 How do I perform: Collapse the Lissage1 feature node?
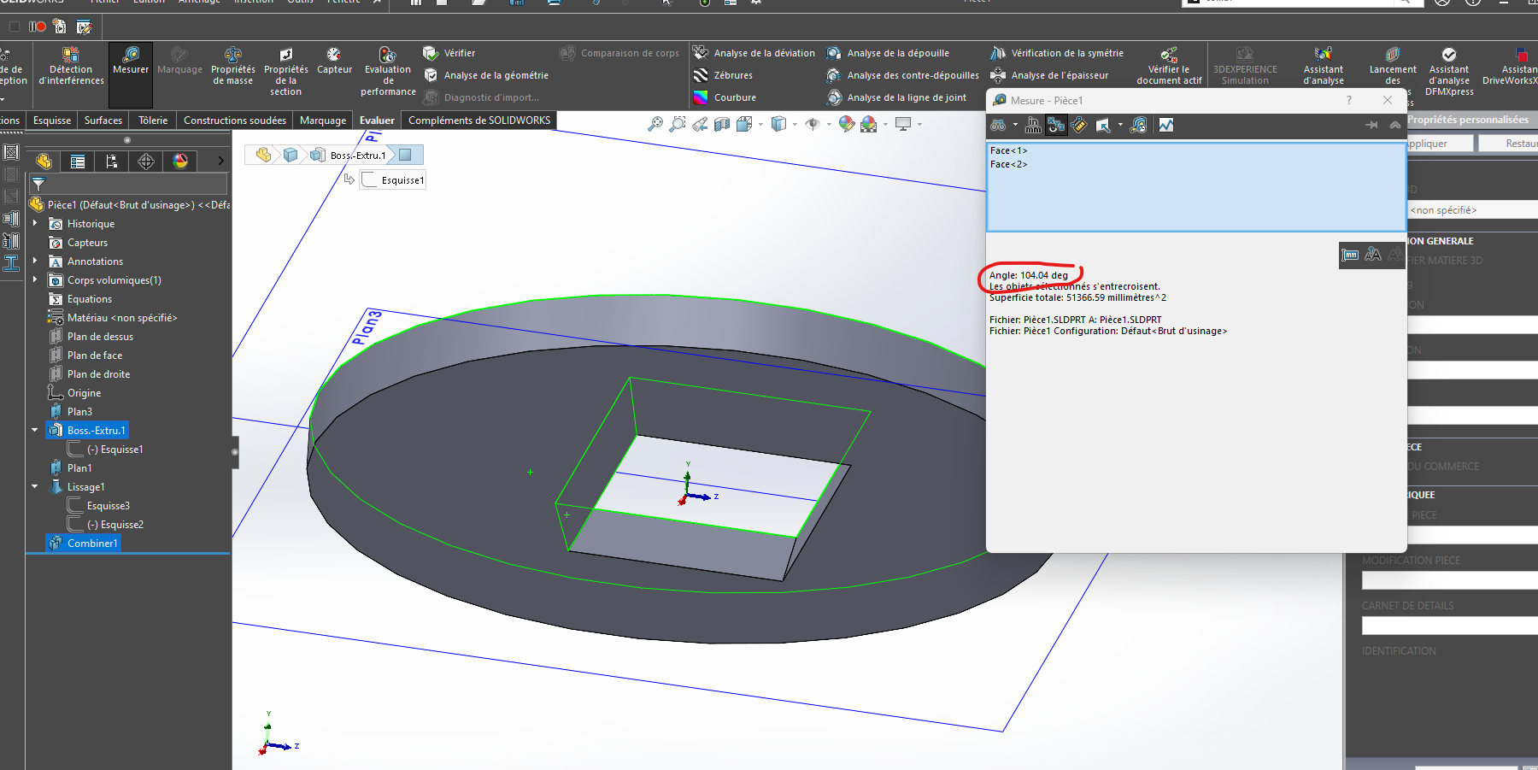pos(35,487)
